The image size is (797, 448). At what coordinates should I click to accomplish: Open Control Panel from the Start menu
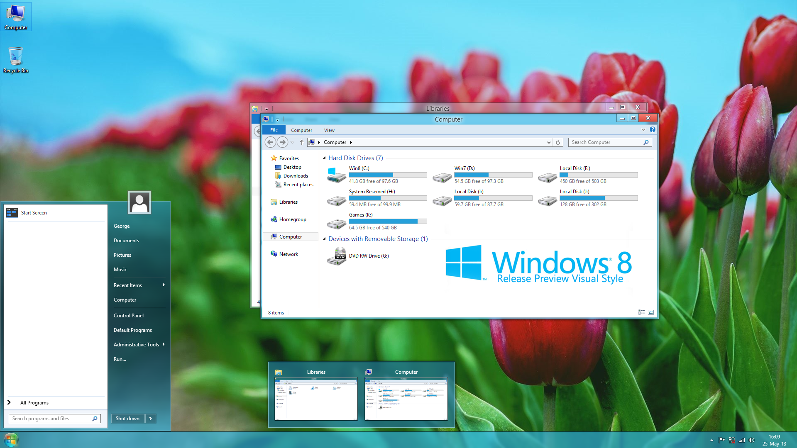point(129,316)
